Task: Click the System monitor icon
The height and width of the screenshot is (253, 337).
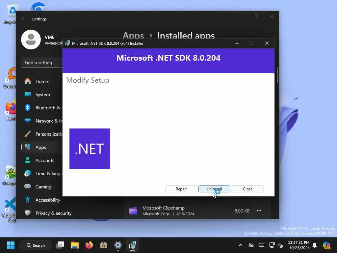Action: click(x=28, y=94)
